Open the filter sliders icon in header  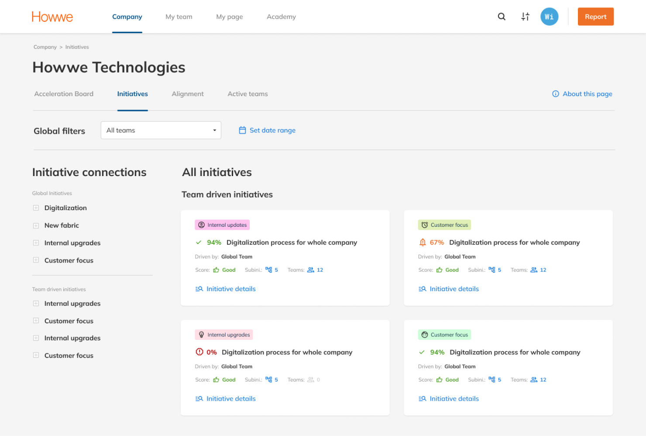pos(525,17)
